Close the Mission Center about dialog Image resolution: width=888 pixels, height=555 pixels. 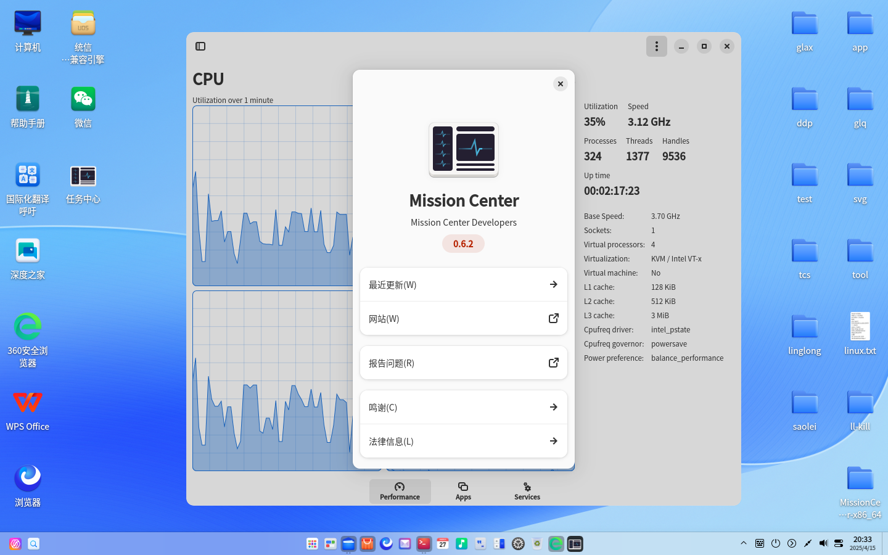click(560, 84)
